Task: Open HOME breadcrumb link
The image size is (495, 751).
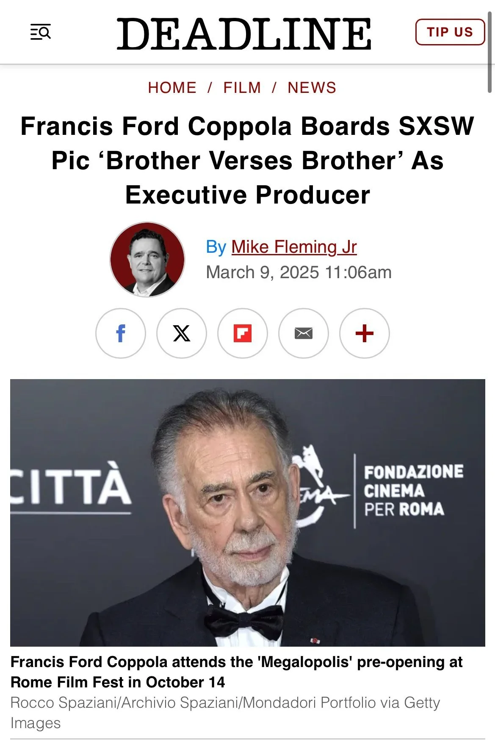Action: [172, 88]
